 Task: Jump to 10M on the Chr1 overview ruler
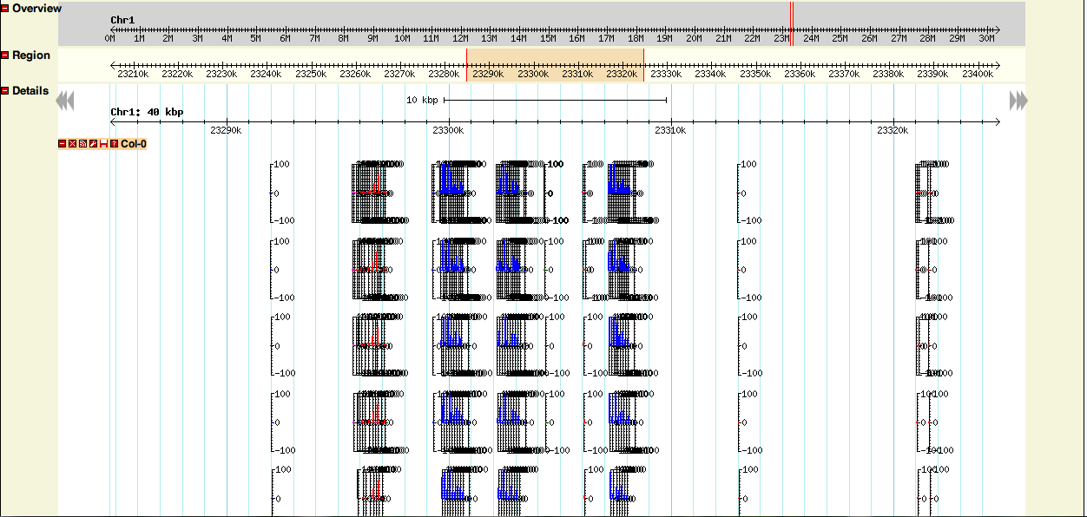402,38
